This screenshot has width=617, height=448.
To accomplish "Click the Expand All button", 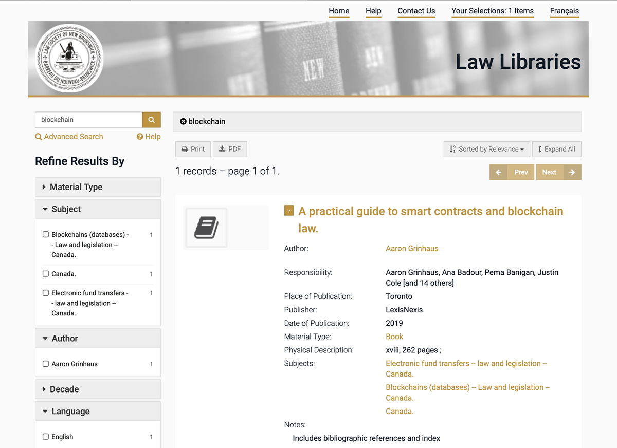I will pos(557,148).
